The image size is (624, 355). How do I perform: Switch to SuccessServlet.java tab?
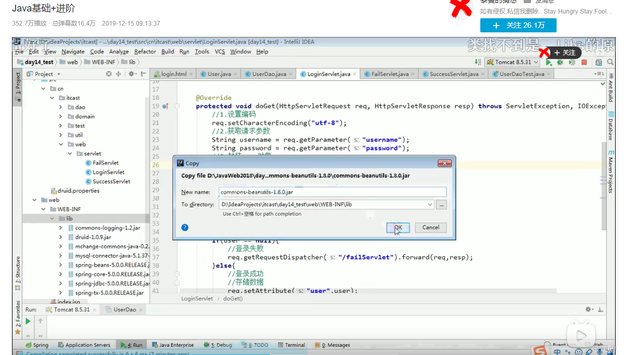[x=454, y=74]
